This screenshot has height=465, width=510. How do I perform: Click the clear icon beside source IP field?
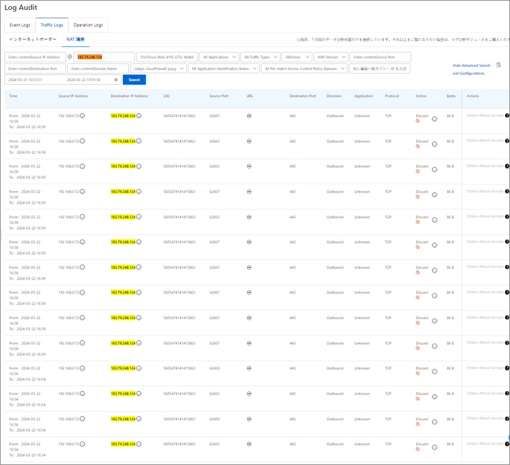[x=70, y=57]
